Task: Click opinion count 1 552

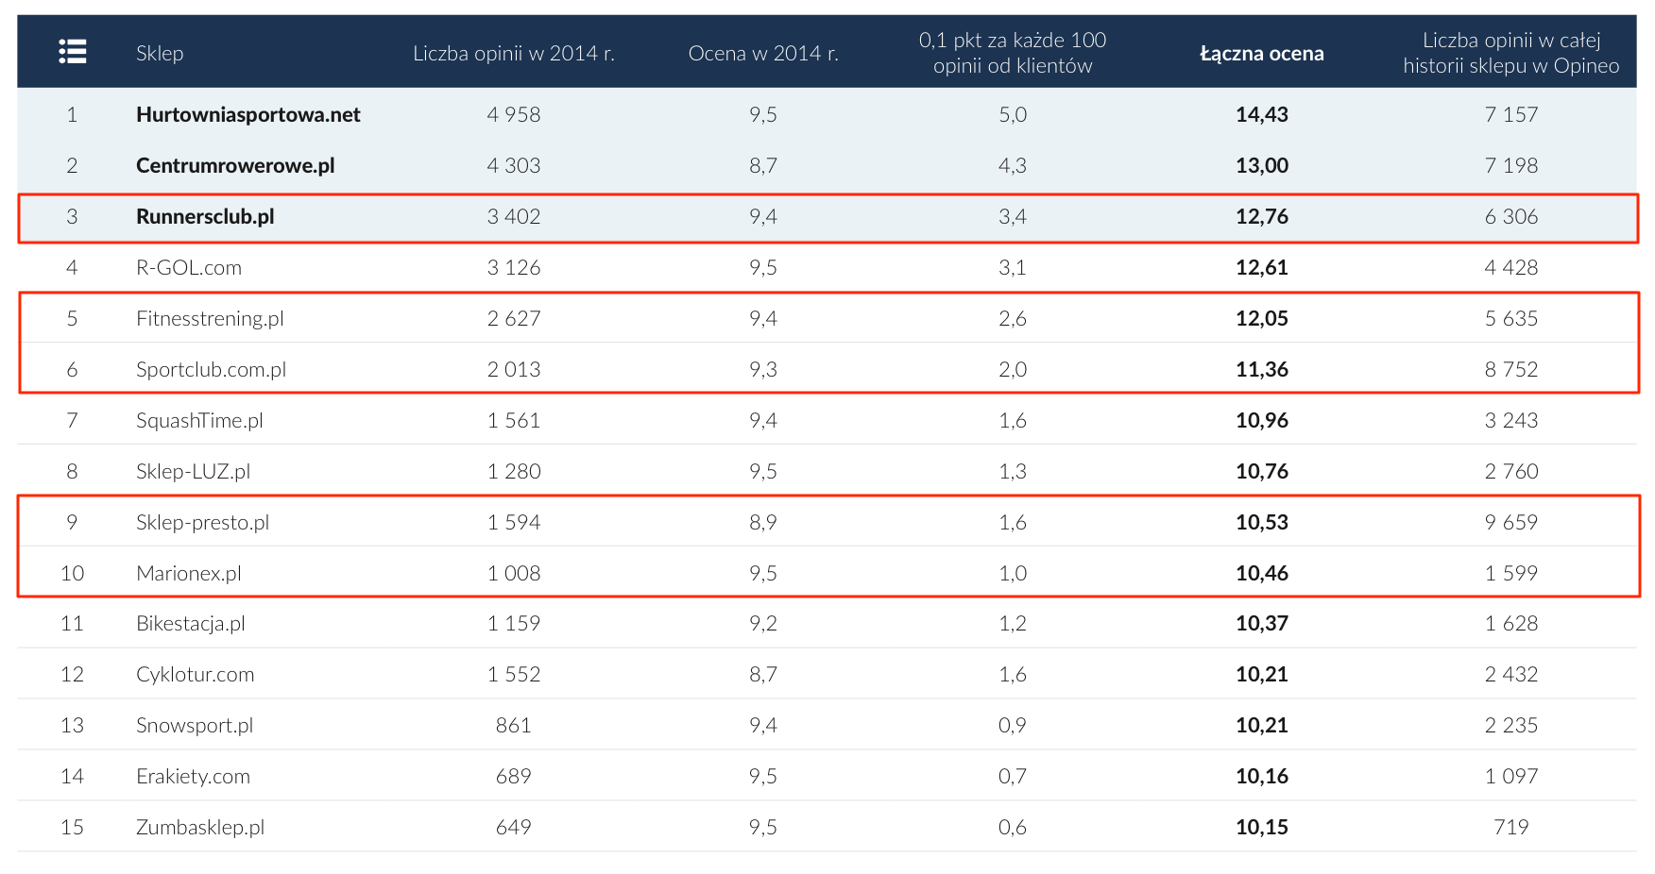Action: point(514,674)
